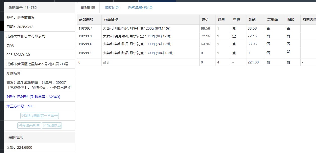
Task: Click the edit icon on 添加/编辑第三方单号
Action: (x=23, y=116)
